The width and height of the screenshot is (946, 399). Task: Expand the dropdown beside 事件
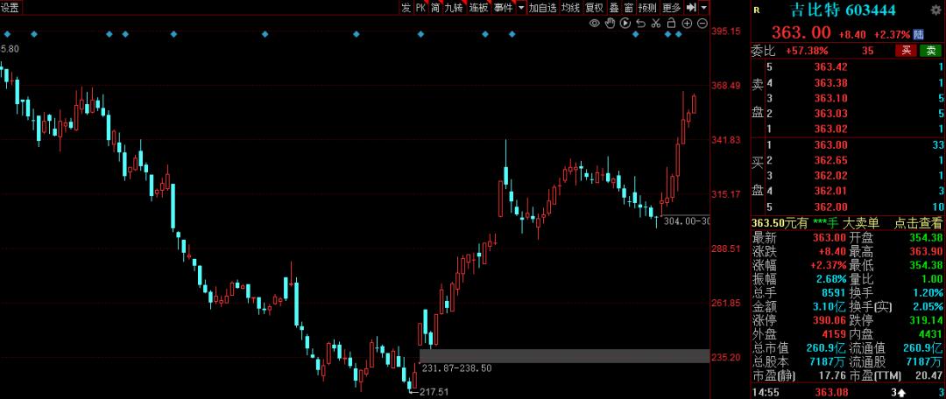pyautogui.click(x=521, y=8)
